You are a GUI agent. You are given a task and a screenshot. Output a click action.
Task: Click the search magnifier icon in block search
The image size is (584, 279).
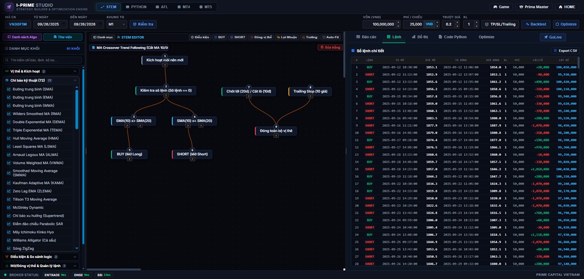(7, 60)
